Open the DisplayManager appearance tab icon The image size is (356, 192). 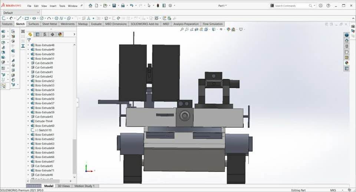click(x=60, y=34)
